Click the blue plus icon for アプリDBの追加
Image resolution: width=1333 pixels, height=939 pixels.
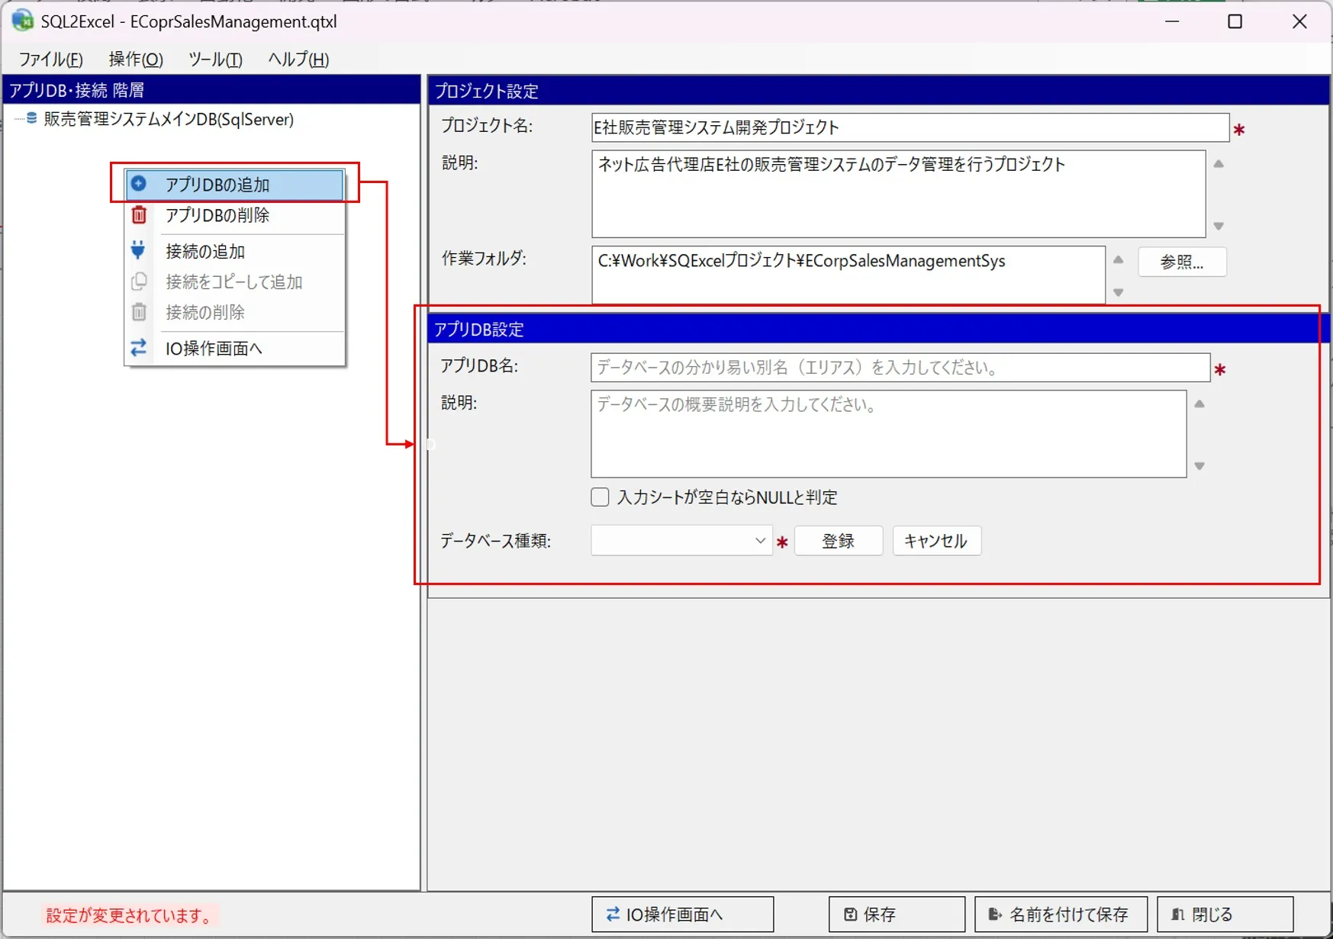139,184
